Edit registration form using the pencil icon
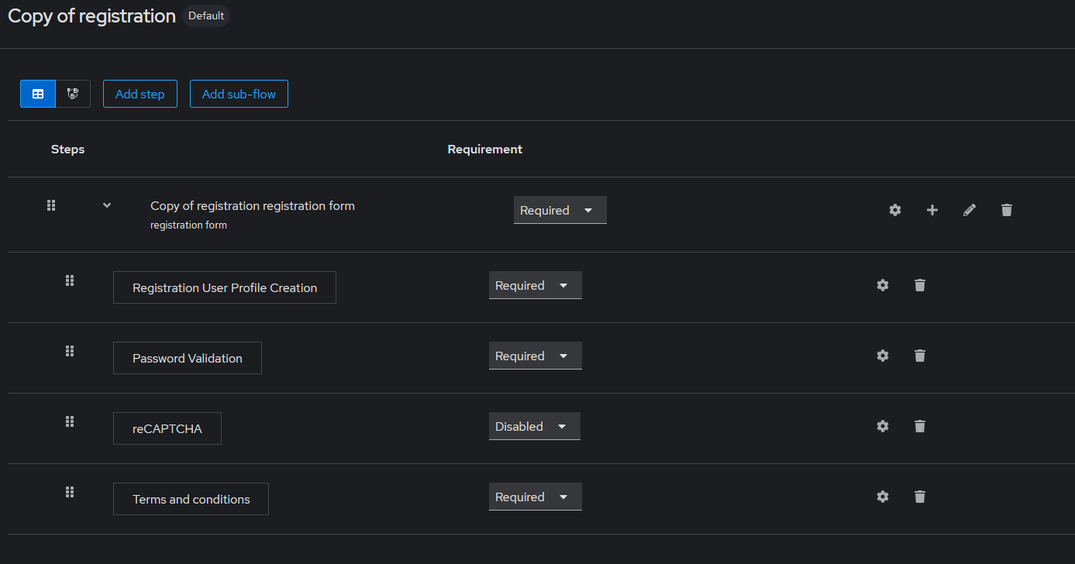Image resolution: width=1075 pixels, height=564 pixels. click(x=969, y=210)
